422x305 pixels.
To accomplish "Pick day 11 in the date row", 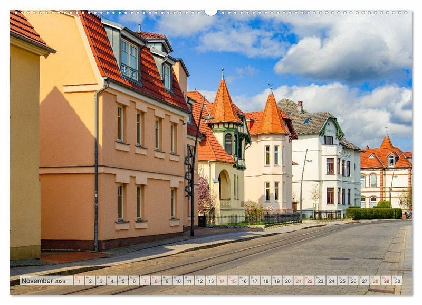I will 188,281.
